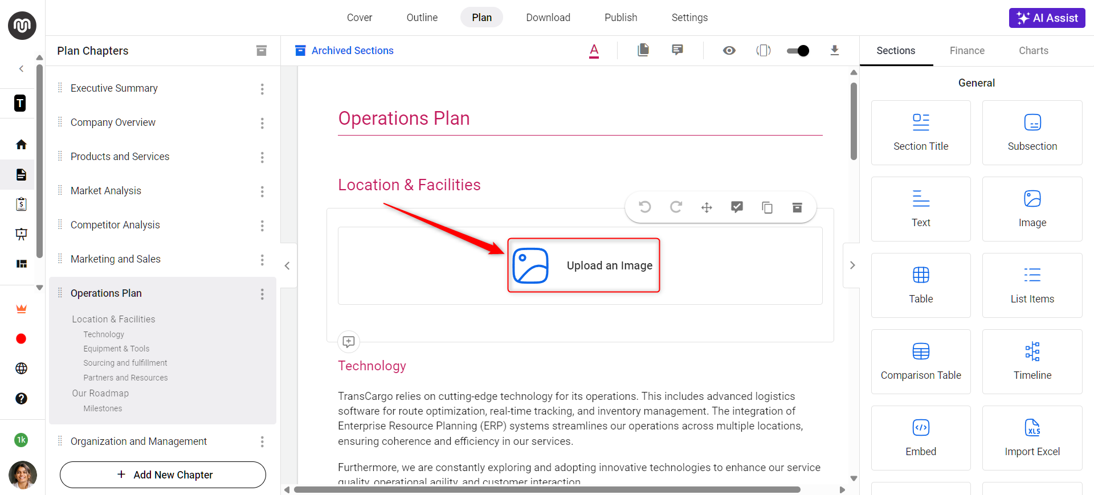Open Organization and Management options menu
The image size is (1094, 495).
point(262,441)
